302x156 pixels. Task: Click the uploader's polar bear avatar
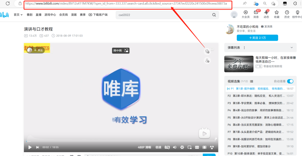[x=230, y=29]
